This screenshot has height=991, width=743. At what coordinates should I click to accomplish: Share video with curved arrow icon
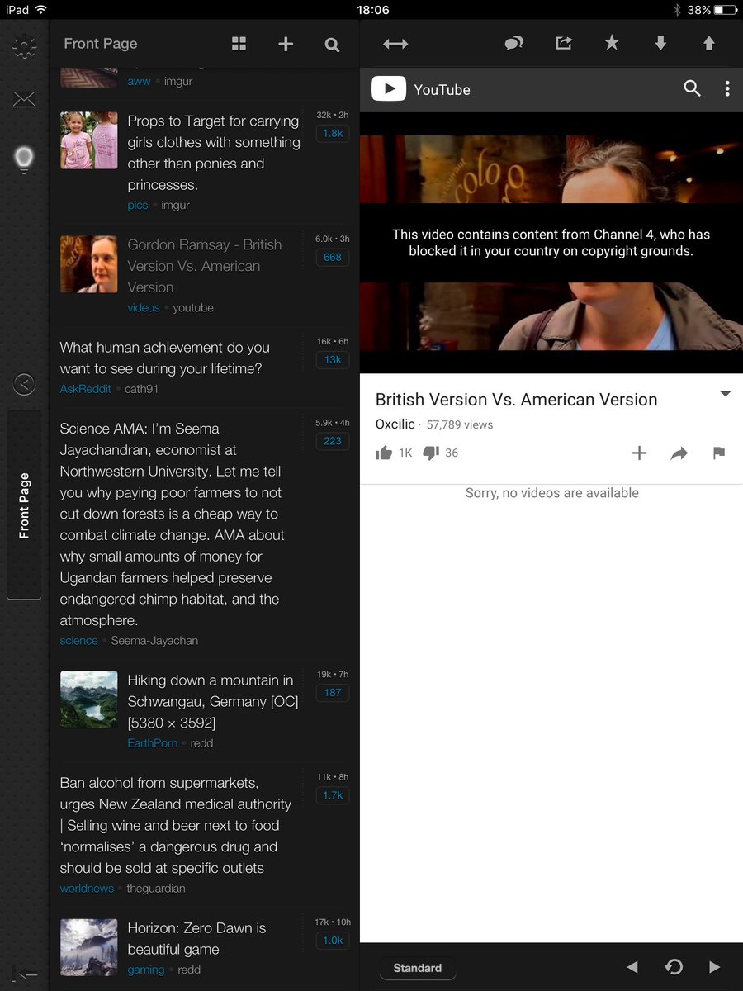pos(679,453)
